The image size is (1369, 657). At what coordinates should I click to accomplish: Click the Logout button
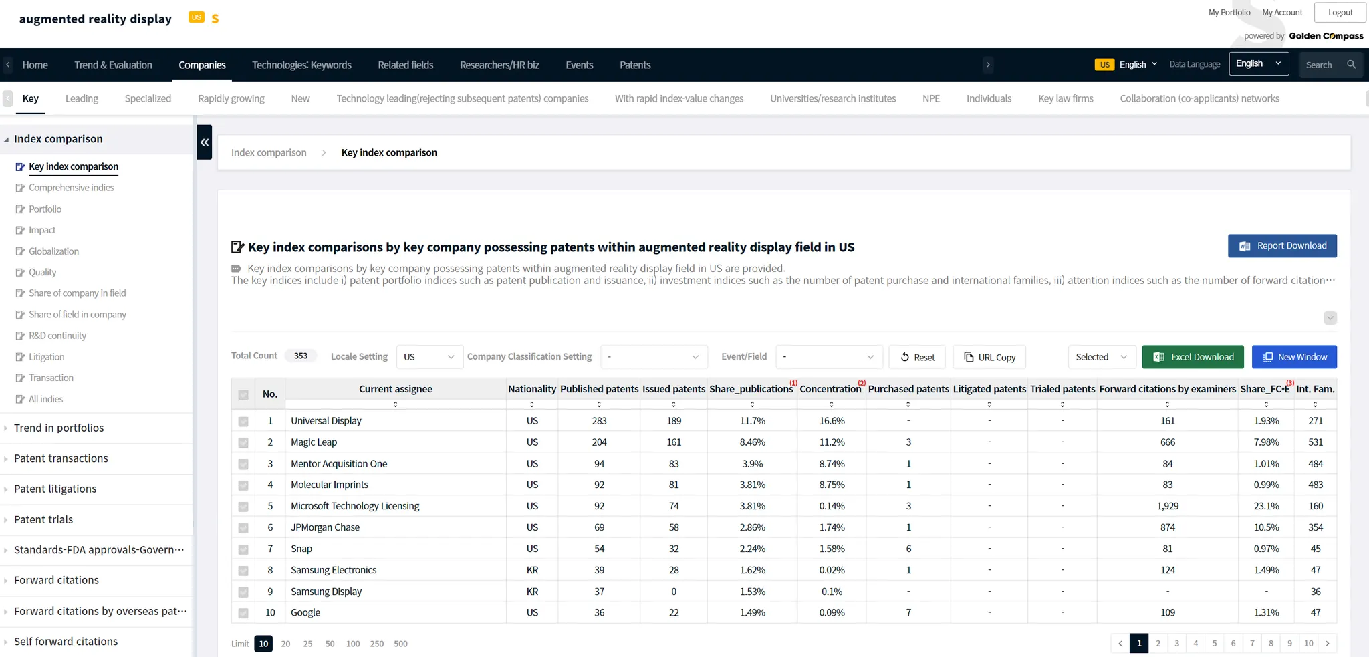tap(1340, 13)
